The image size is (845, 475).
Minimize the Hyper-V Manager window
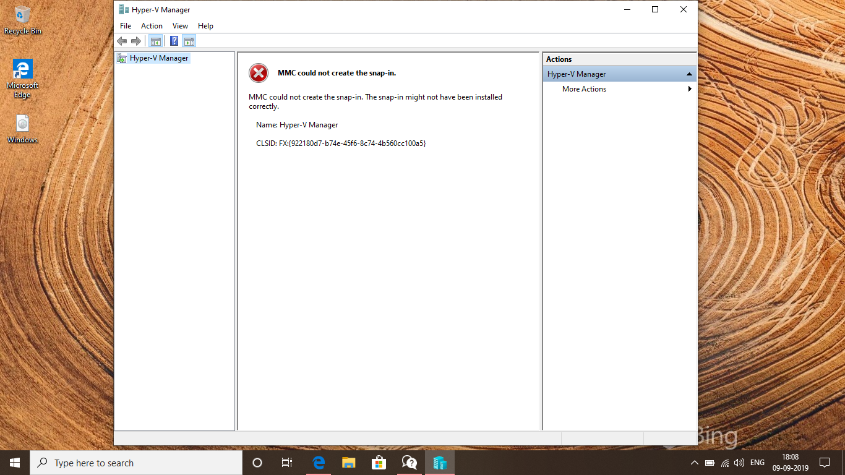tap(627, 9)
